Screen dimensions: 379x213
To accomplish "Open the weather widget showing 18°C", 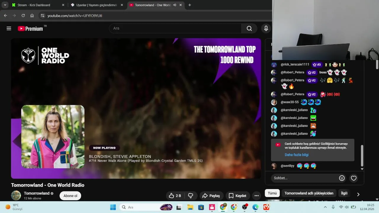I will coord(14,207).
